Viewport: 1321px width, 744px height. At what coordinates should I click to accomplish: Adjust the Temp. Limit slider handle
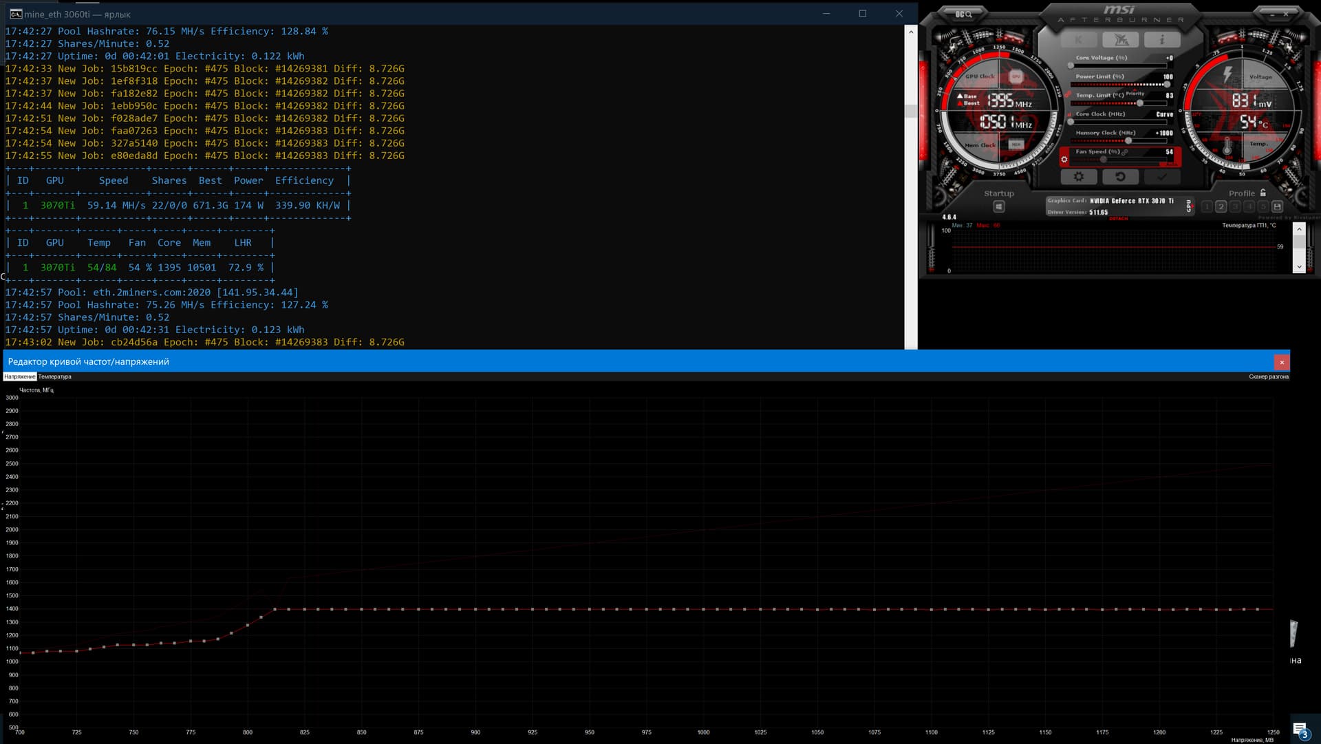[x=1140, y=103]
